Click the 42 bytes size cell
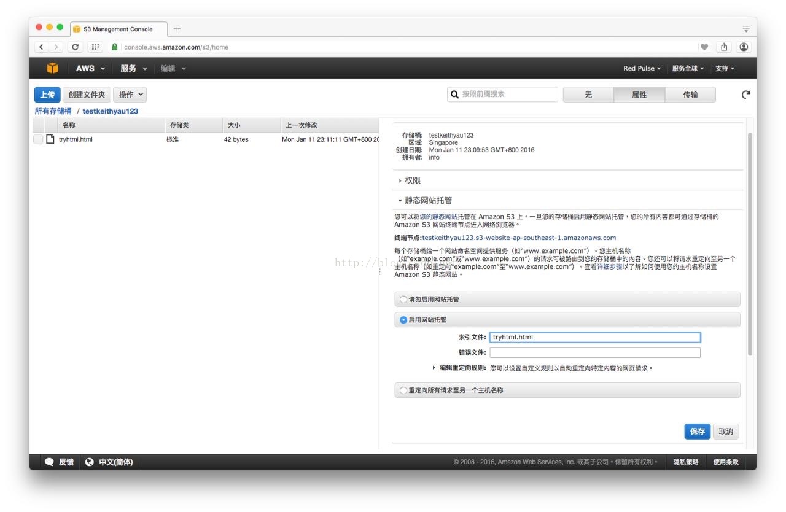 coord(236,139)
